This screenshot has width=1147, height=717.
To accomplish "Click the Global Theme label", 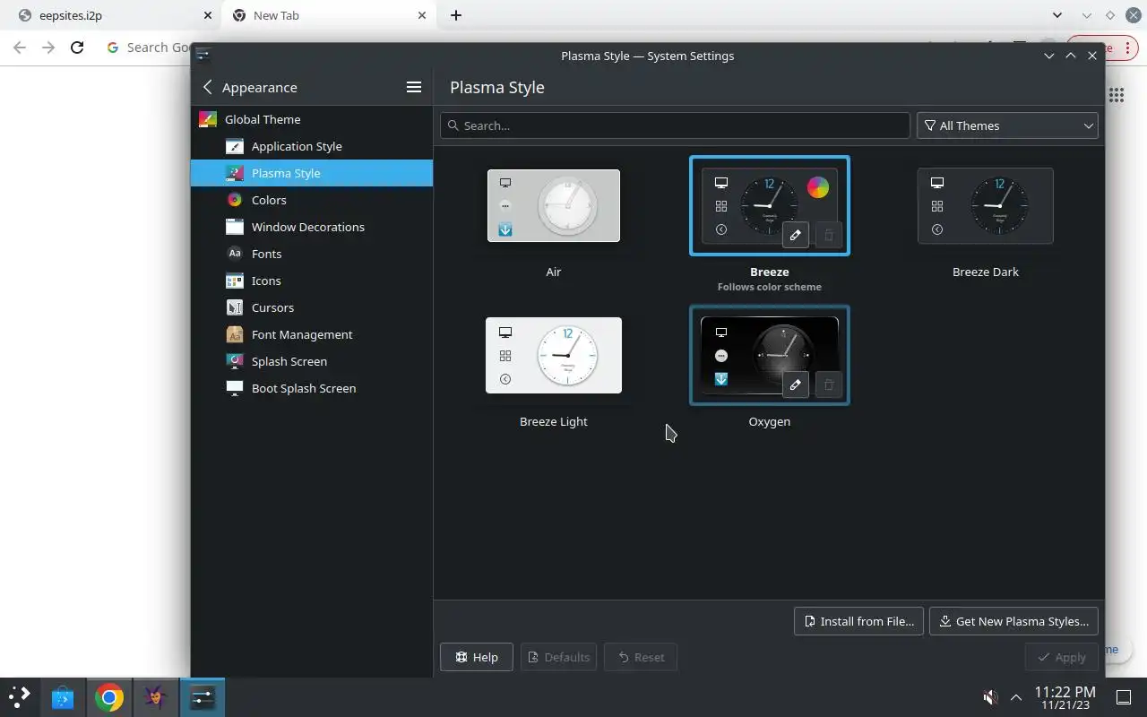I will coord(263,119).
